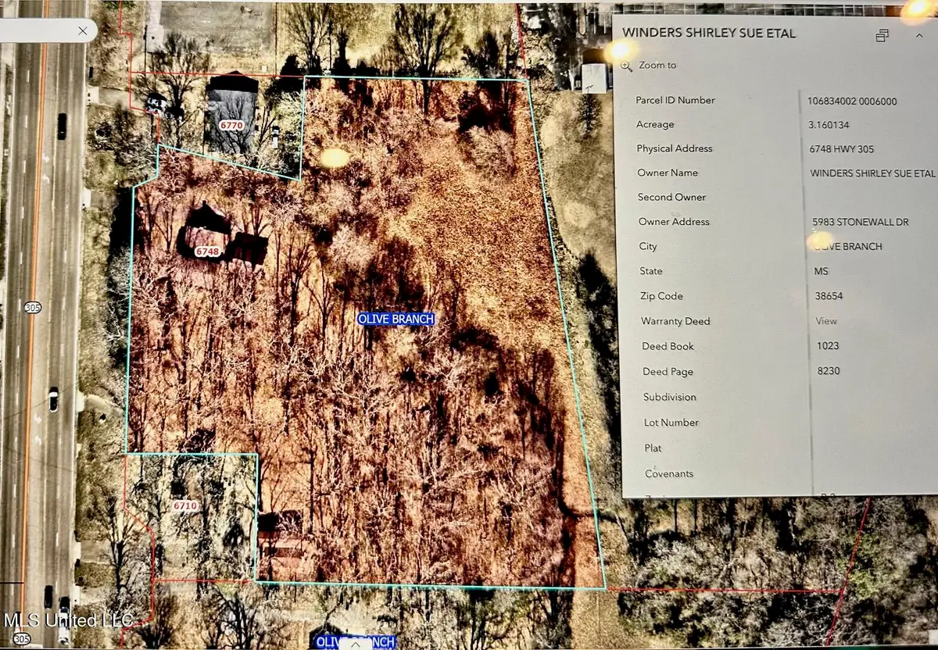Screen dimensions: 938x650
Task: Click the Deed Book value 1023
Action: 828,346
